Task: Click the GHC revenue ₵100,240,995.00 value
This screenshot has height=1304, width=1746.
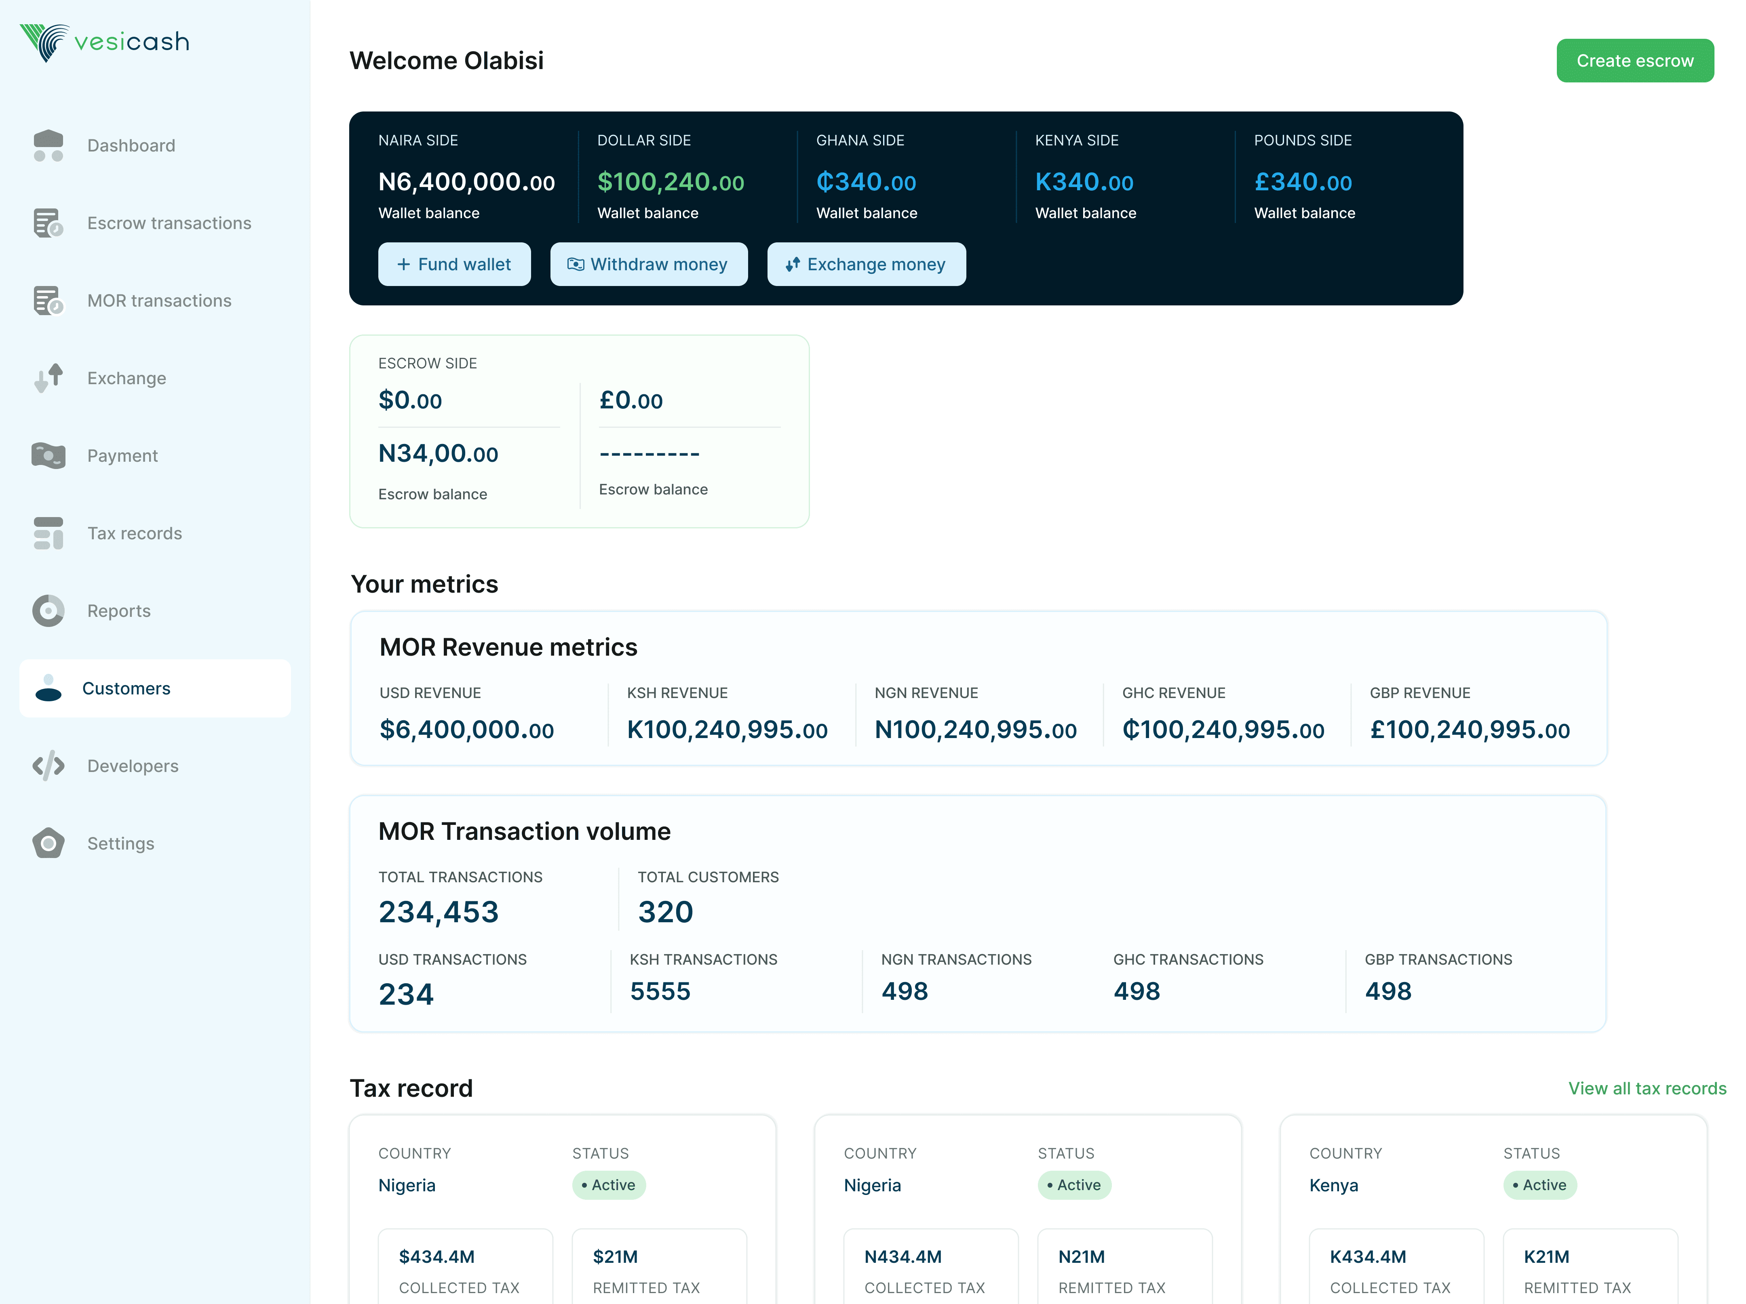Action: (x=1223, y=730)
